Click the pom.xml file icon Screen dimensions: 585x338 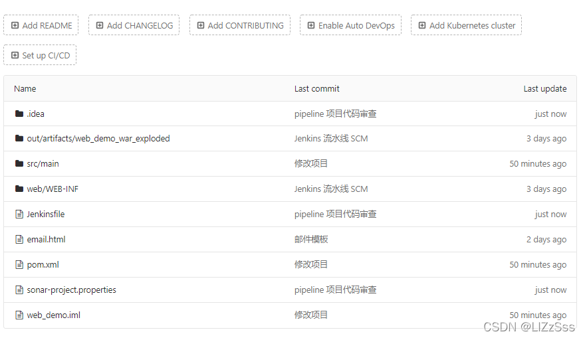pyautogui.click(x=19, y=265)
